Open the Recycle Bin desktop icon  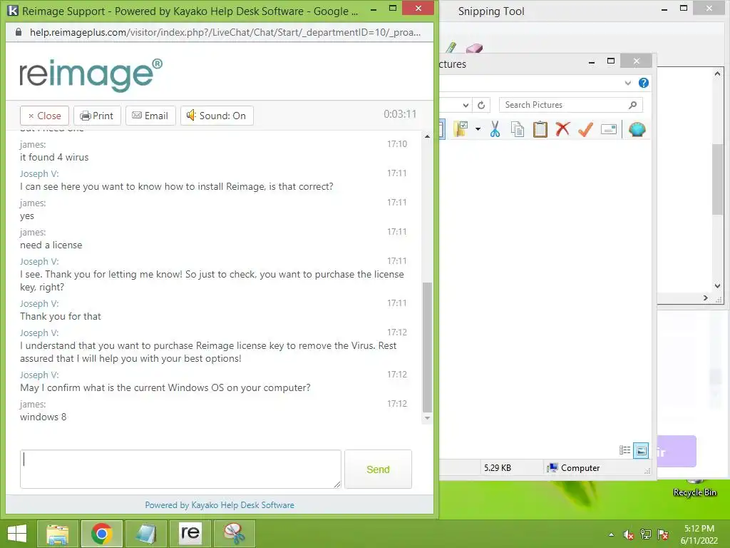pyautogui.click(x=694, y=488)
